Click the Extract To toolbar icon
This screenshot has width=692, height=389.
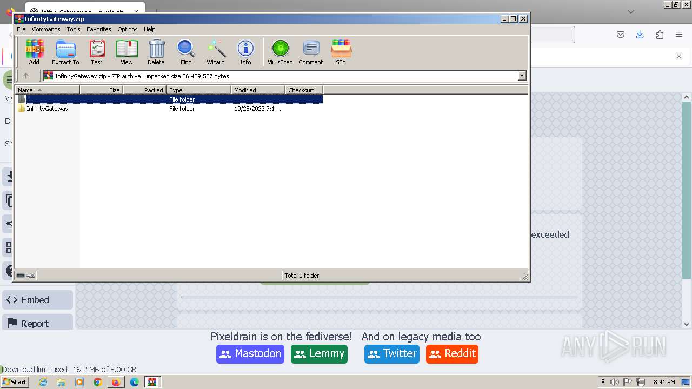(65, 52)
